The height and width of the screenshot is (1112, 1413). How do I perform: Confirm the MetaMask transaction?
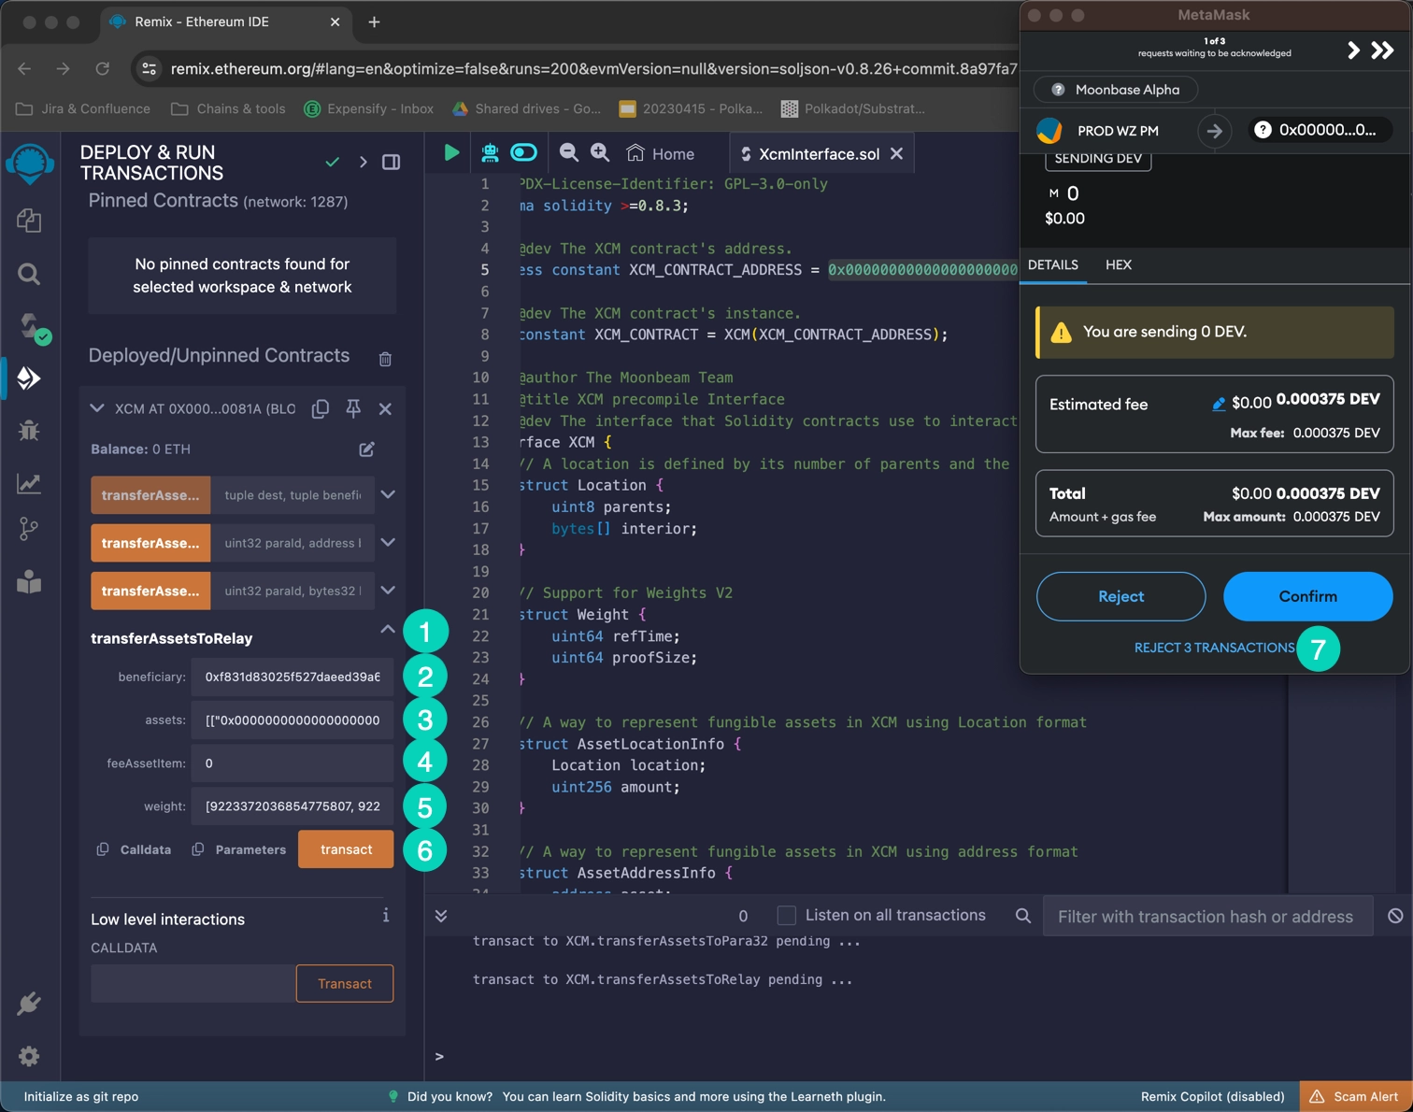tap(1307, 596)
